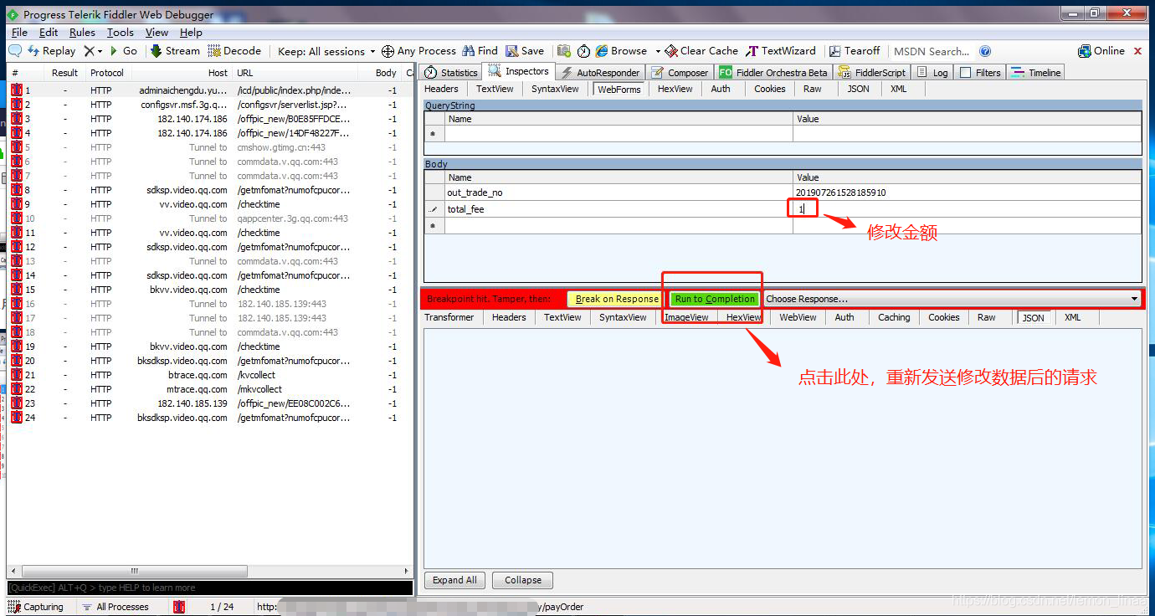Screen dimensions: 1155x616
Task: Select session 1 adminaichengdu row
Action: (x=209, y=90)
